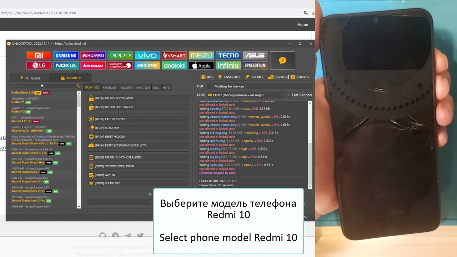457x257 pixels.
Task: Click Home in the browser page header
Action: (x=302, y=24)
